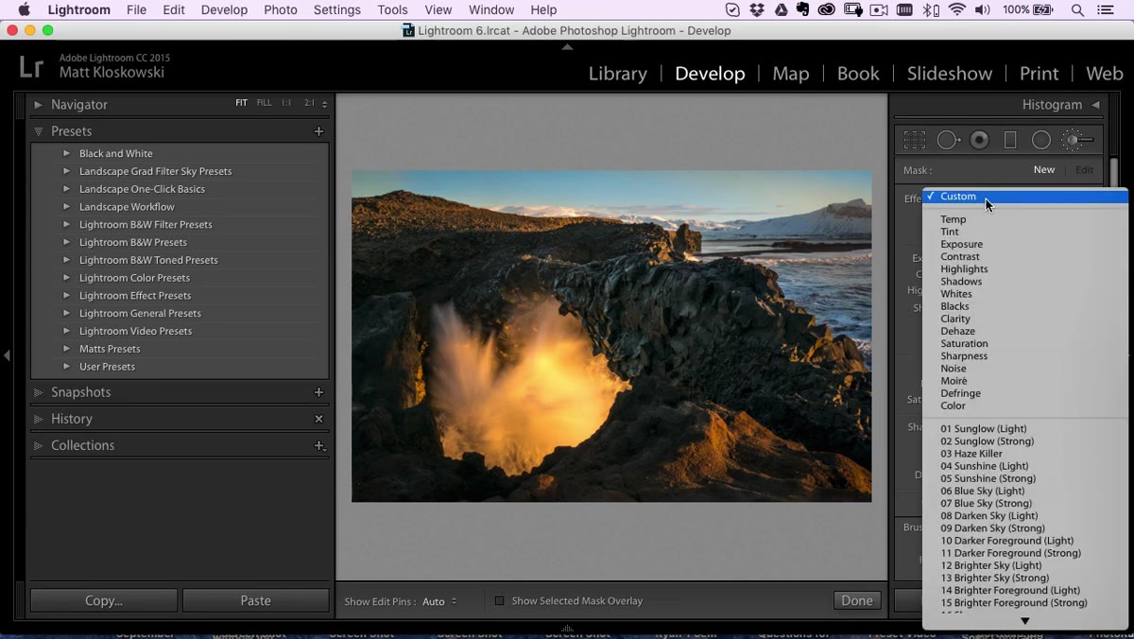This screenshot has width=1134, height=639.
Task: Clear History with the X icon
Action: [x=318, y=419]
